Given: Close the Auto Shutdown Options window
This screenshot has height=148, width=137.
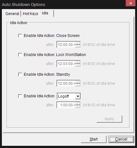Looking at the screenshot, I should pyautogui.click(x=130, y=3).
